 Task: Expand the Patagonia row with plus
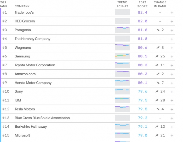172,30
